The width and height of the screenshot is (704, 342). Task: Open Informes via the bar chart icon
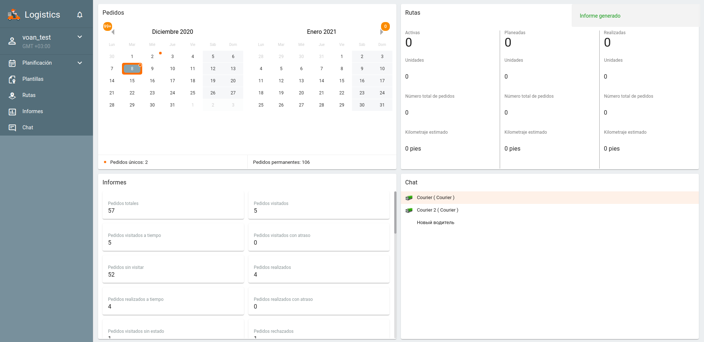(12, 111)
